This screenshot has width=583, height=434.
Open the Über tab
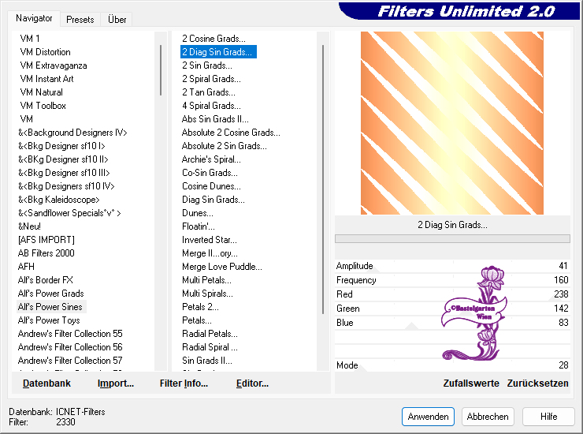(x=117, y=19)
